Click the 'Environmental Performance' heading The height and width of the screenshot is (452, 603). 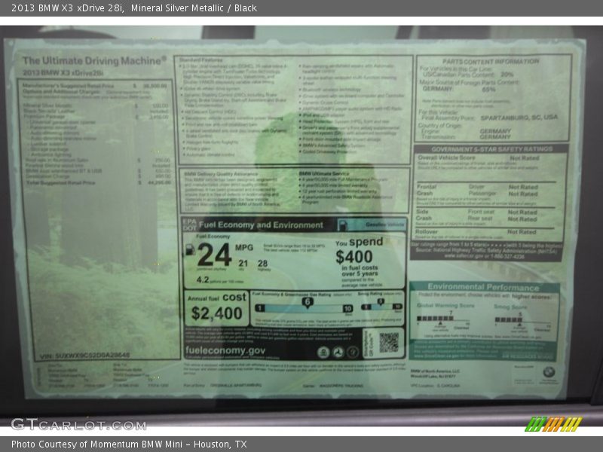(x=483, y=287)
